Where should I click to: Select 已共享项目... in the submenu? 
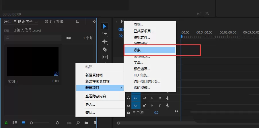pos(150,31)
